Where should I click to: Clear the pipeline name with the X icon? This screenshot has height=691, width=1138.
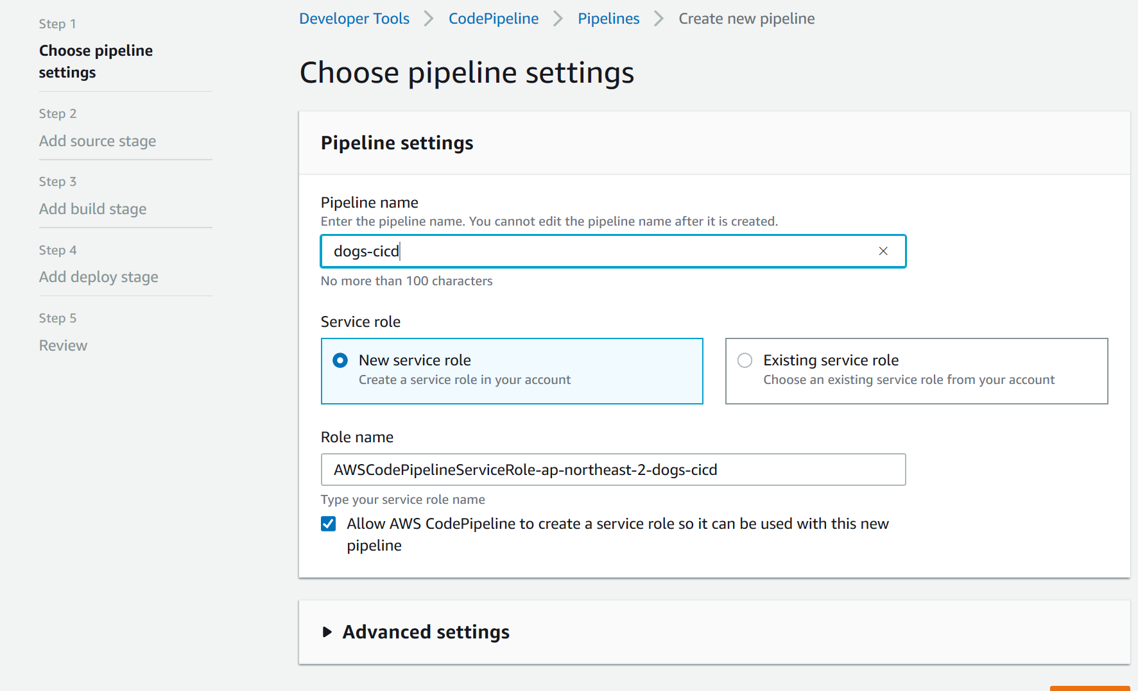tap(883, 251)
